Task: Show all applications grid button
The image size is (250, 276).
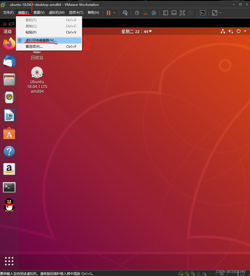Action: click(9, 261)
